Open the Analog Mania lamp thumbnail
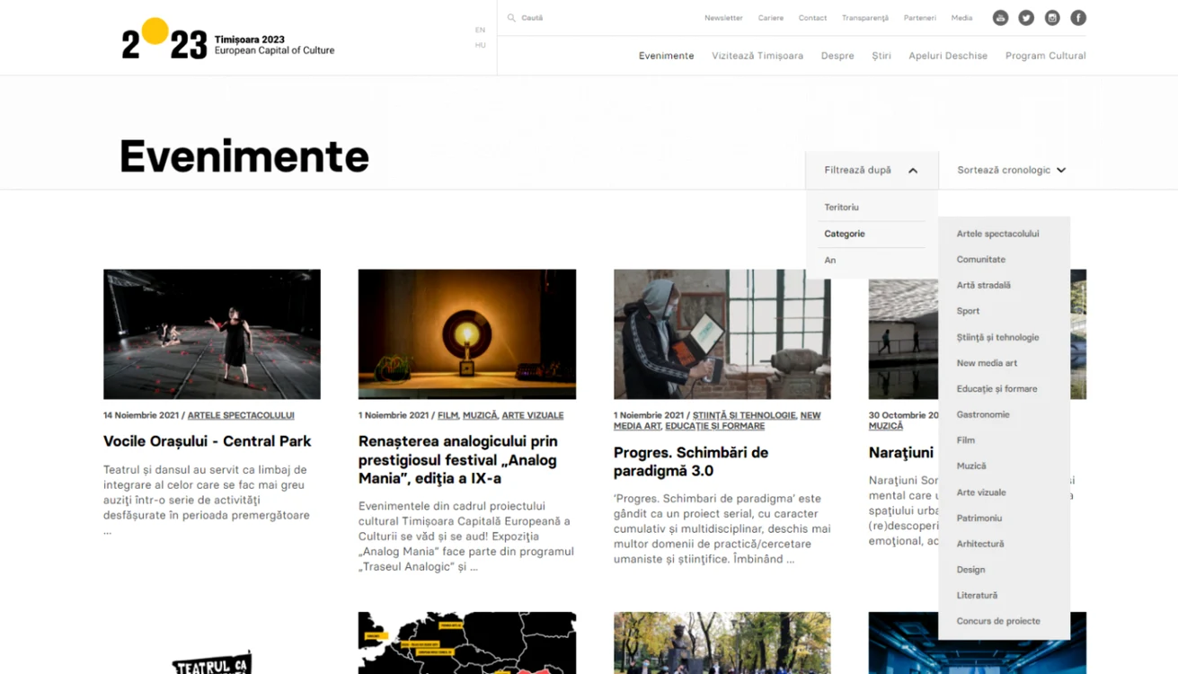The width and height of the screenshot is (1178, 674). click(x=467, y=334)
